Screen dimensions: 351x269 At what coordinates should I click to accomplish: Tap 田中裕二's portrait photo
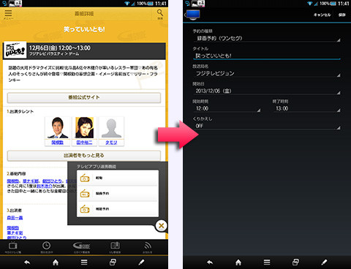point(84,128)
